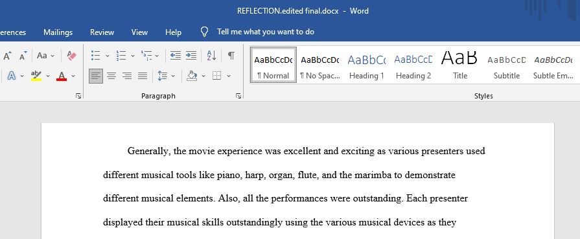Open the font color dropdown arrow
The image size is (580, 239).
pos(73,76)
